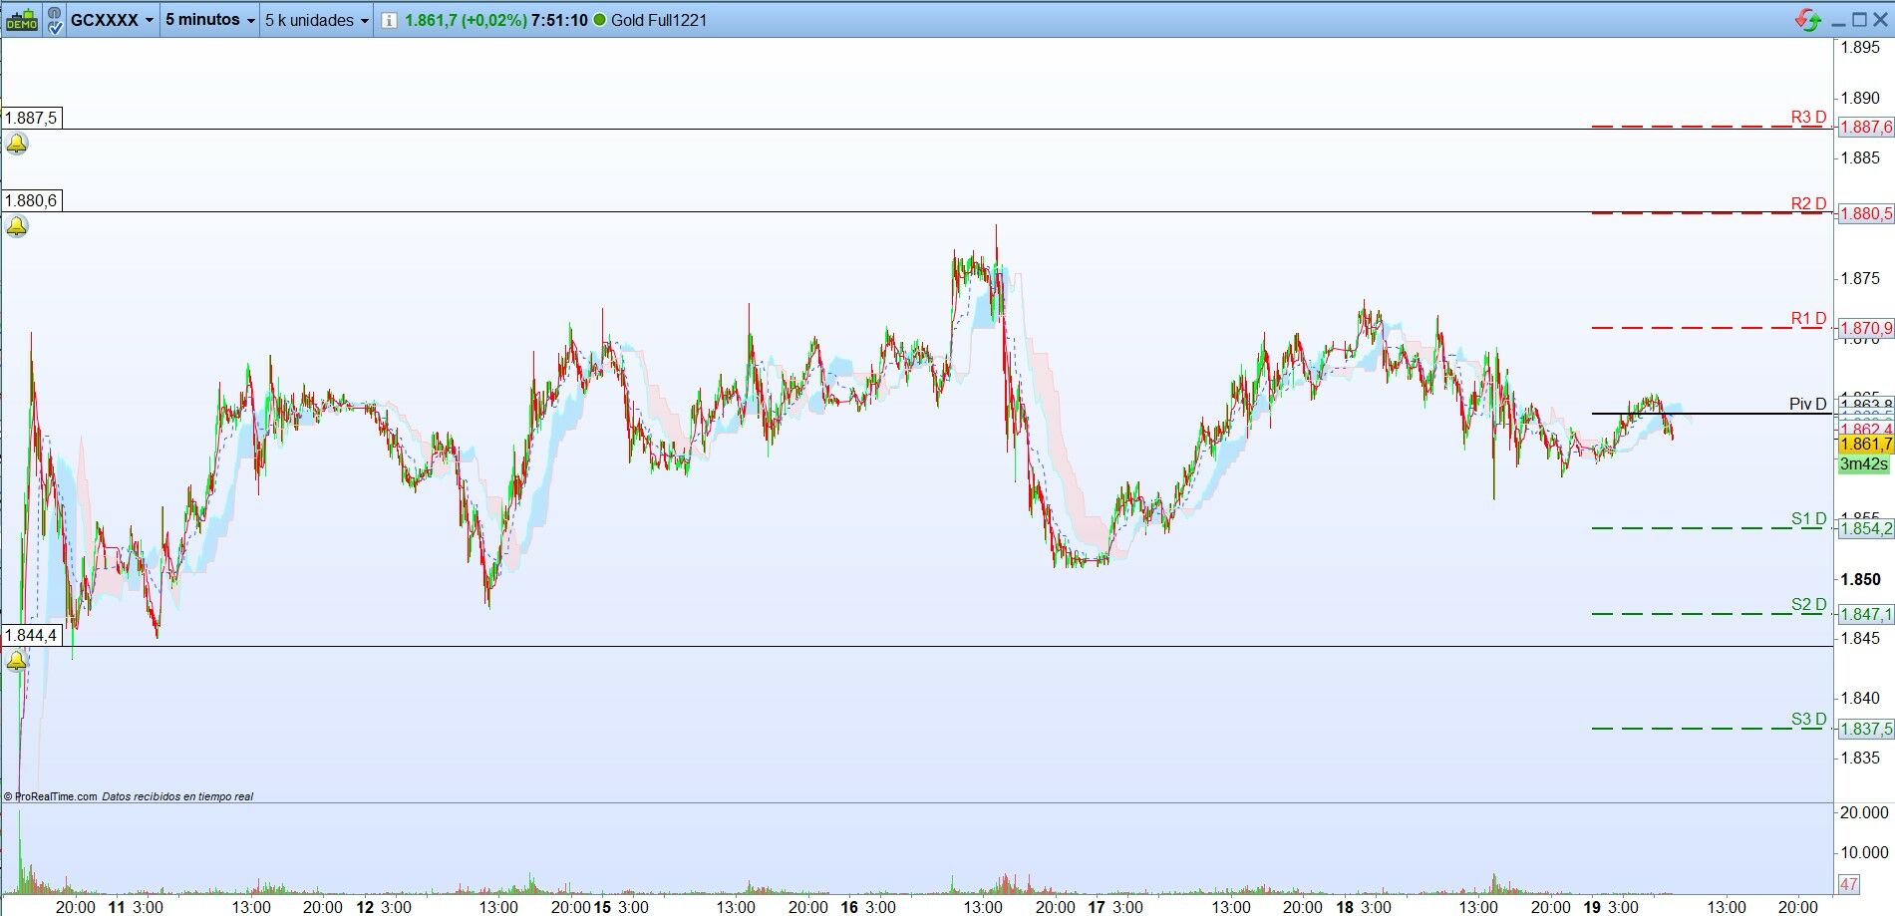Click the instrument info icon
Image resolution: width=1895 pixels, height=916 pixels.
coord(389,20)
